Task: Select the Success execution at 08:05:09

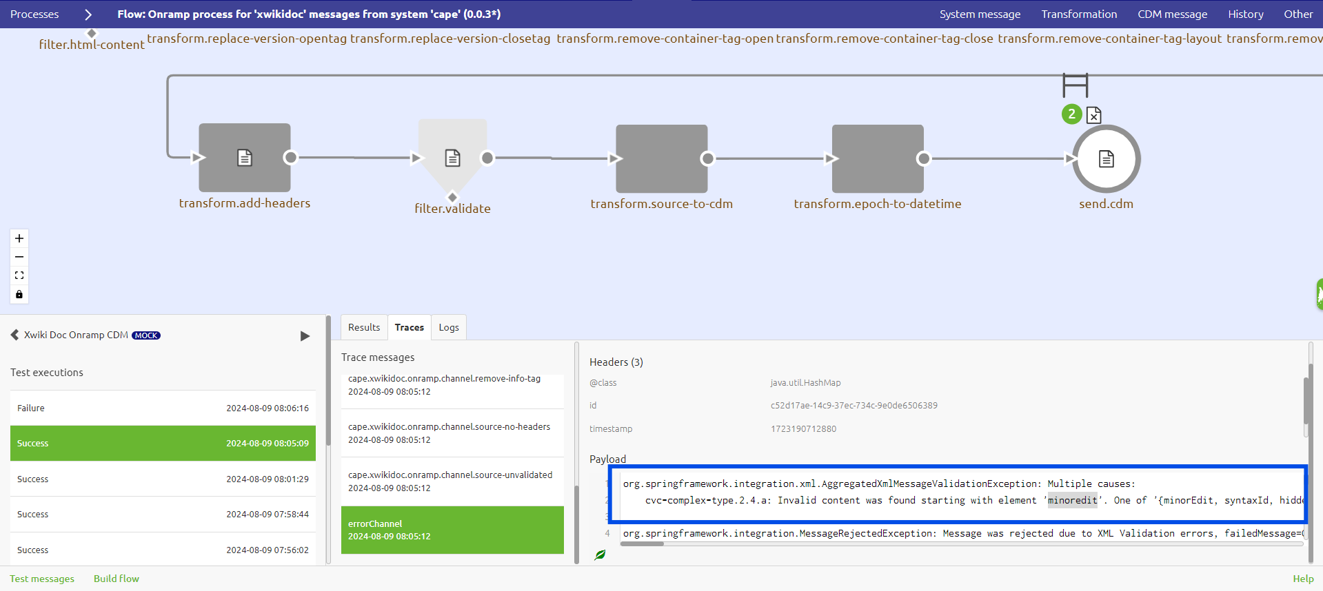Action: (x=163, y=443)
